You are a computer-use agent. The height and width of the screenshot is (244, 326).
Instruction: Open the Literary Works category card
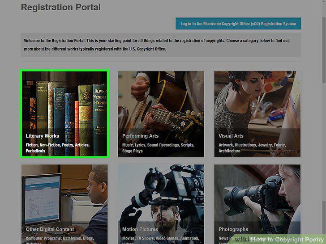pyautogui.click(x=64, y=114)
